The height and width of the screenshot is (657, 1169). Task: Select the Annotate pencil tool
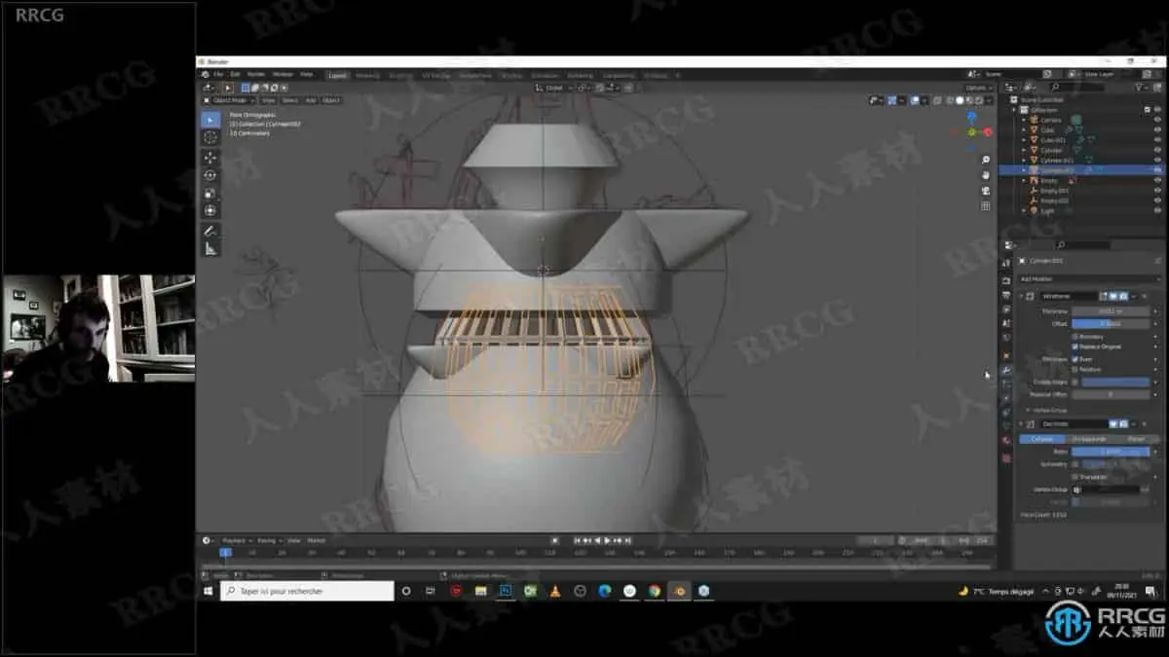210,231
